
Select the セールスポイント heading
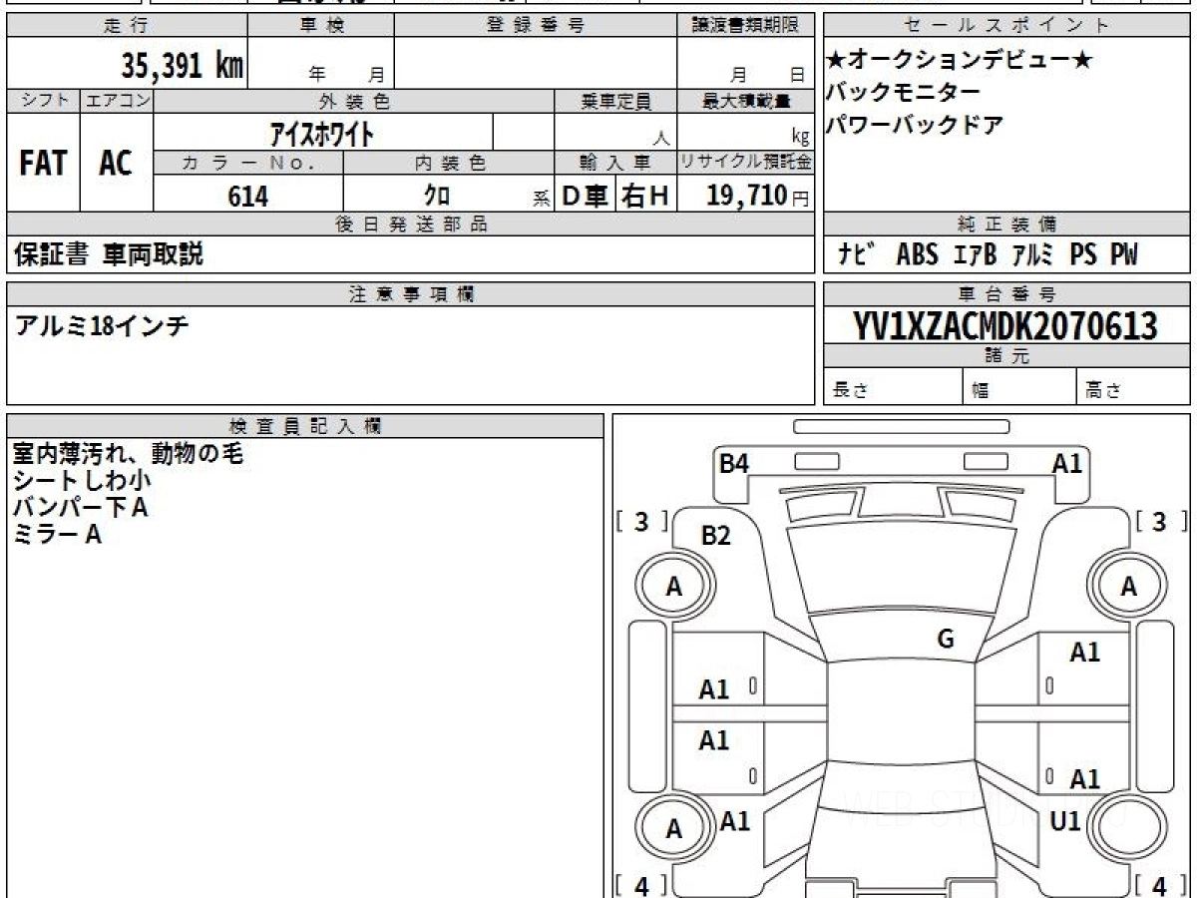coord(1006,26)
